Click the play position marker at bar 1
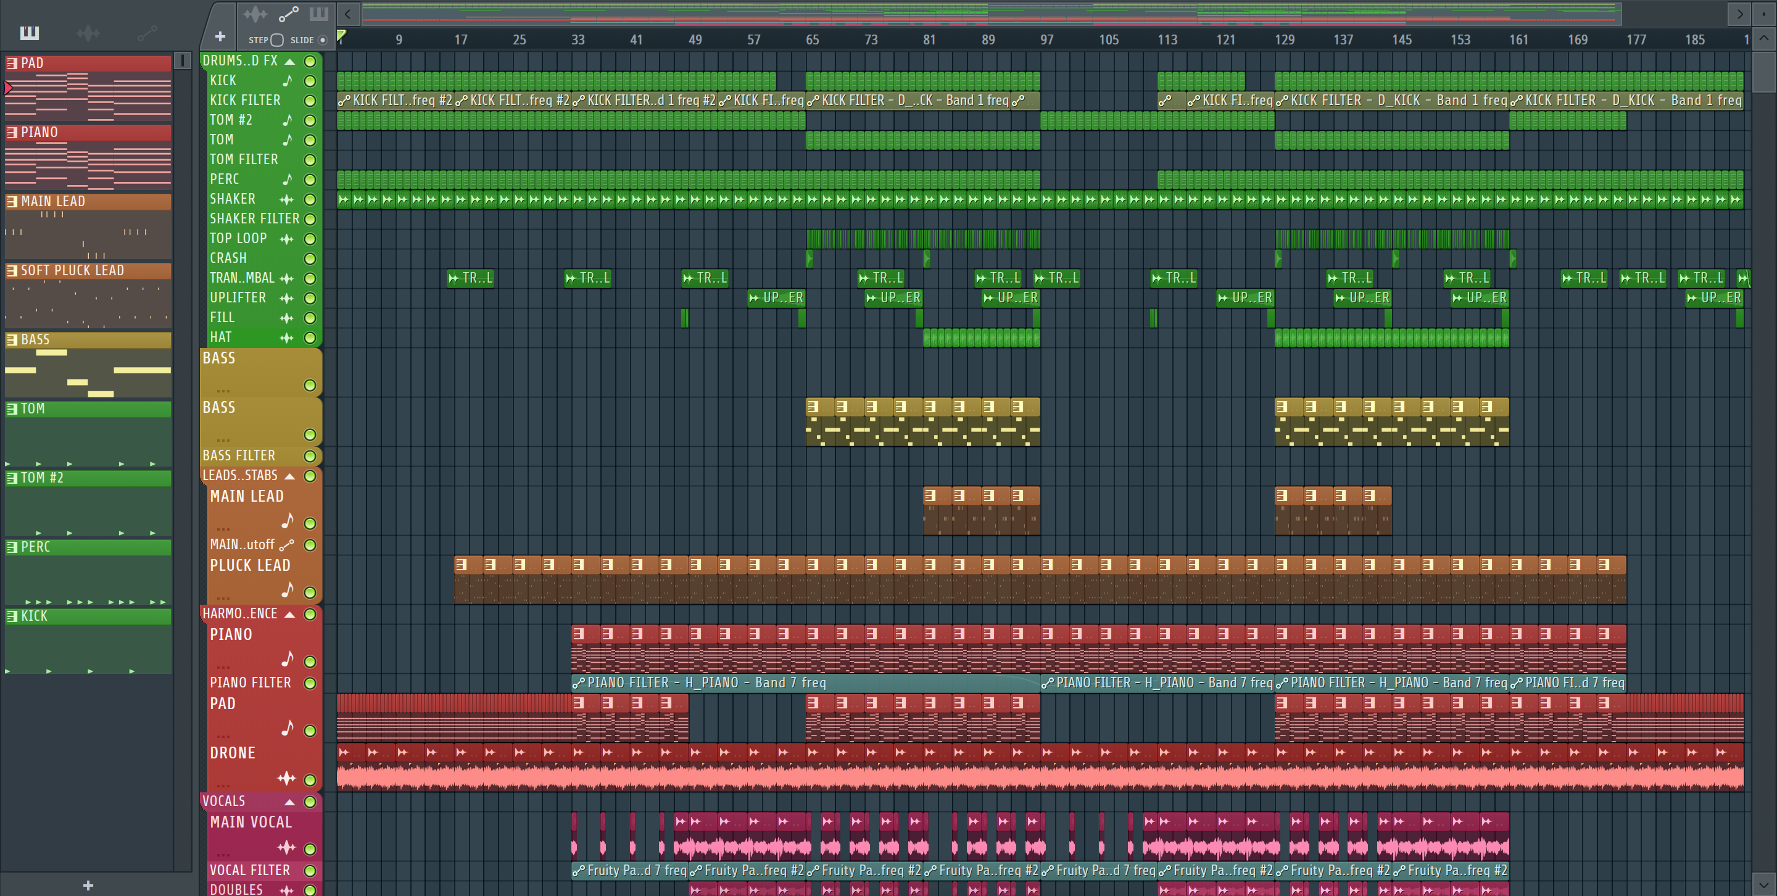1777x896 pixels. 341,35
